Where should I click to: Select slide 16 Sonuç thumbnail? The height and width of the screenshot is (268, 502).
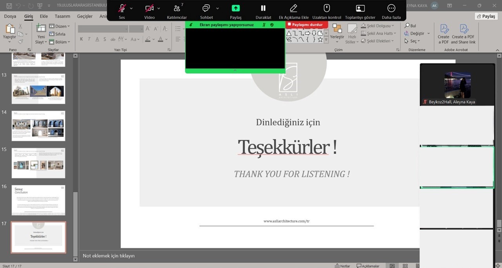[x=38, y=200]
